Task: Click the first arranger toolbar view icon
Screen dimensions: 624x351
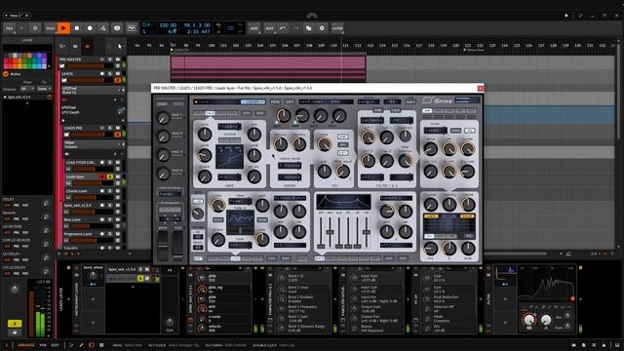Action: tap(62, 46)
